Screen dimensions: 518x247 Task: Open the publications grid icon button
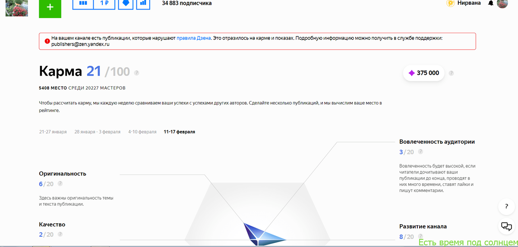point(83,4)
